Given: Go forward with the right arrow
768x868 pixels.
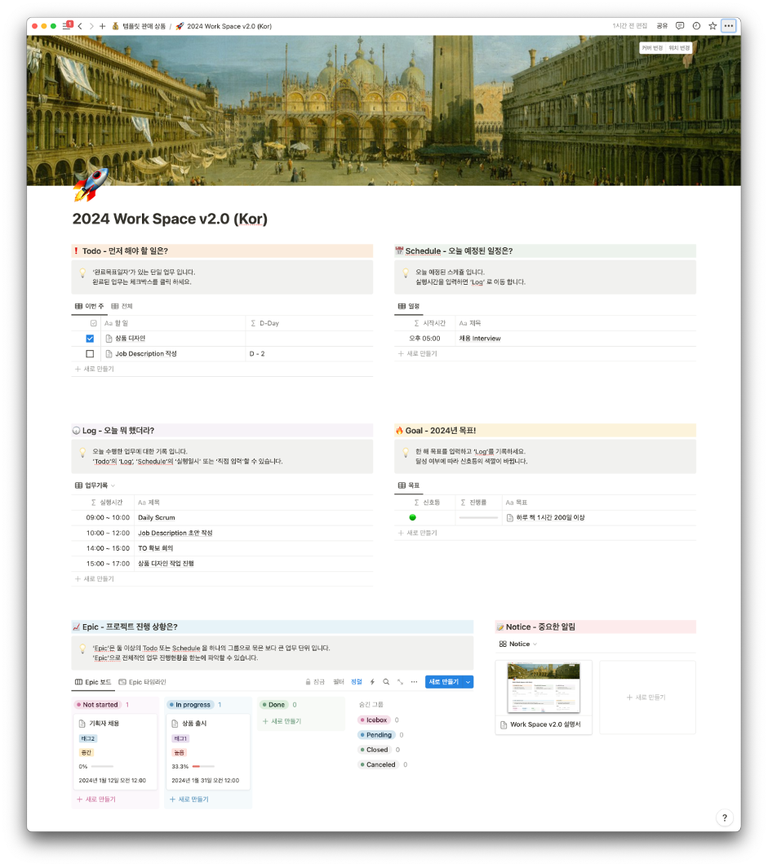Looking at the screenshot, I should pos(91,26).
